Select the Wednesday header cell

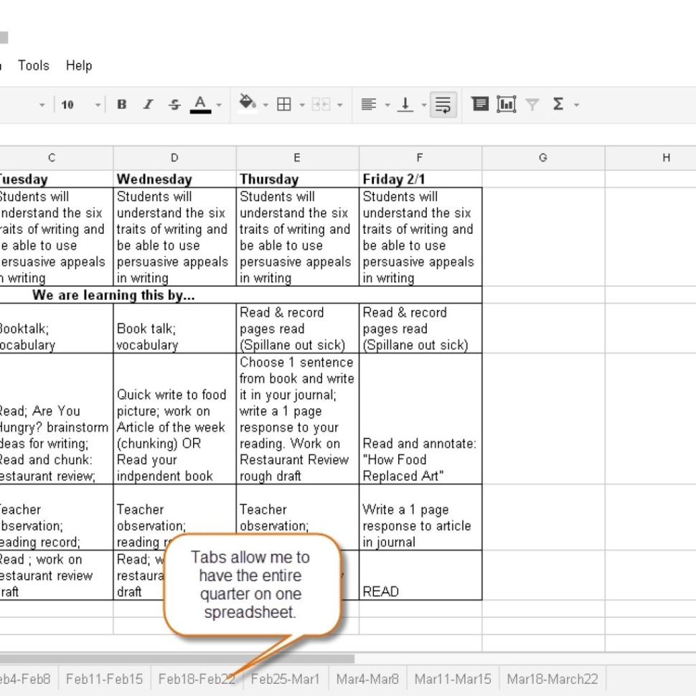click(x=174, y=179)
